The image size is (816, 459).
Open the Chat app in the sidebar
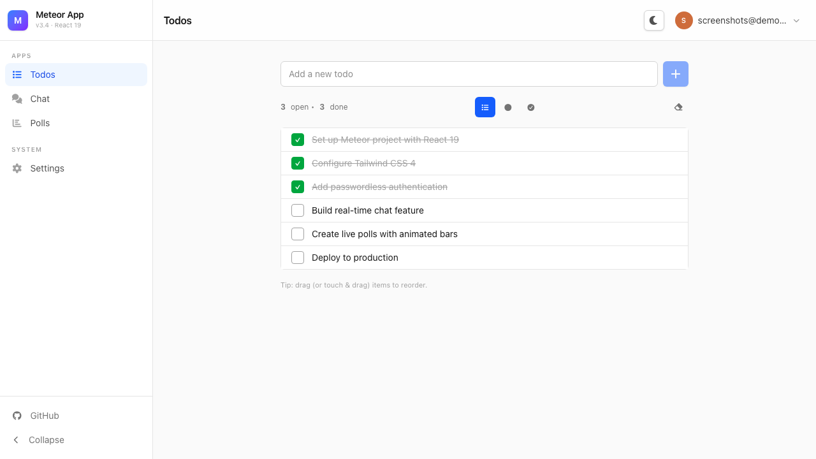coord(40,99)
